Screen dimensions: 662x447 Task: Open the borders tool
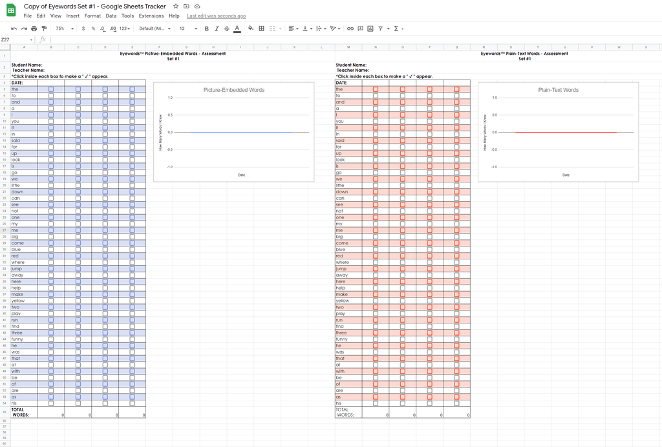coord(261,28)
